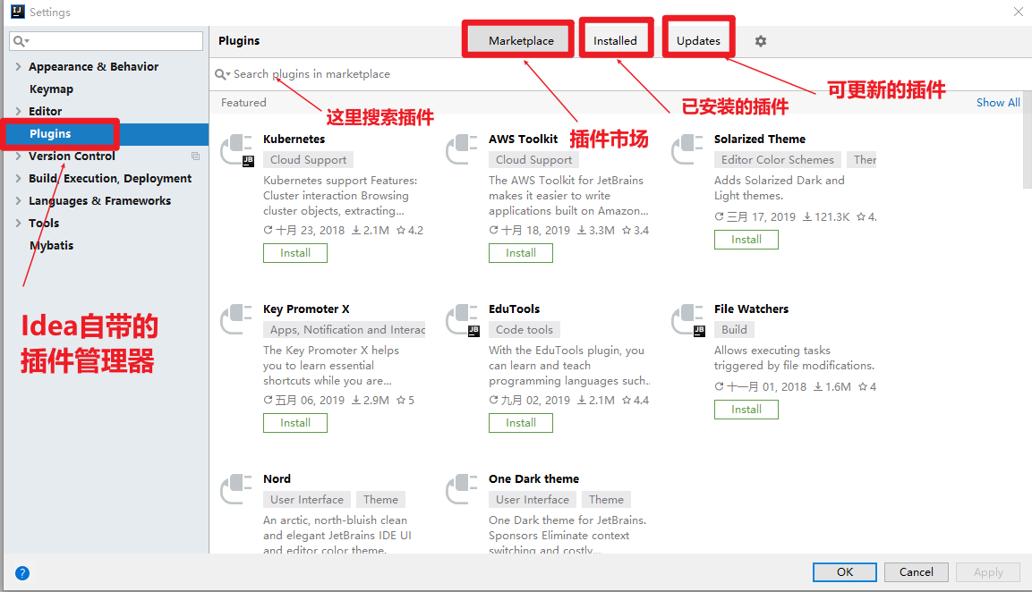Click Nord's Theme tag
1032x592 pixels.
(x=380, y=499)
